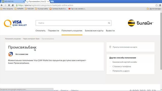
Task: Open the browser home page icon
Action: [13, 5]
